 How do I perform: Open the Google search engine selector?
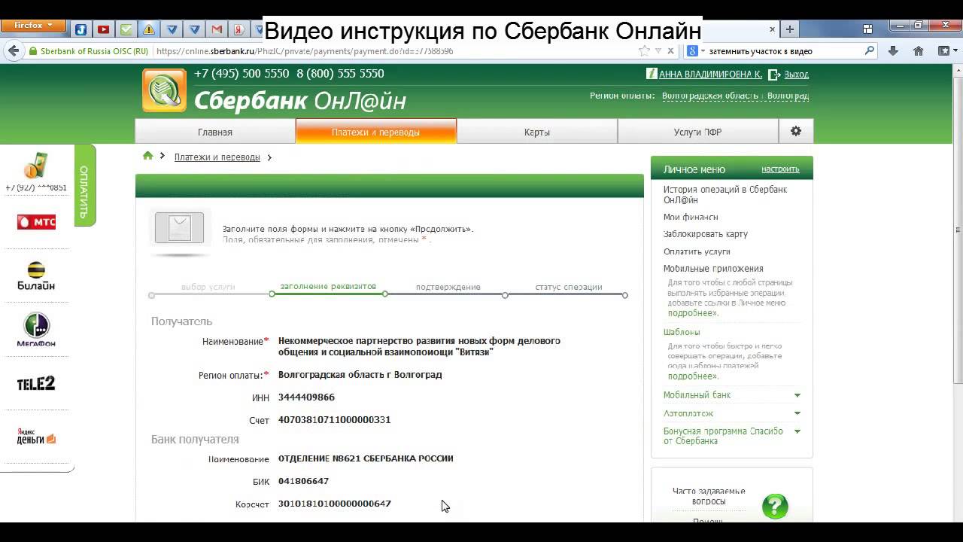[x=695, y=51]
